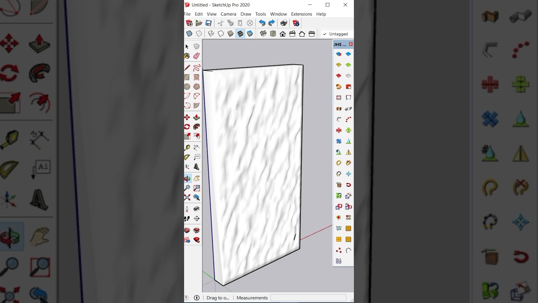Select the Push/Pull tool
This screenshot has width=538, height=303.
[x=196, y=117]
